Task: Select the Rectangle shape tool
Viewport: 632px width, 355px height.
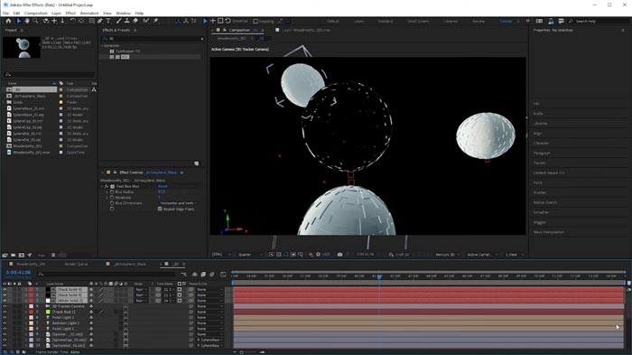Action: click(91, 21)
